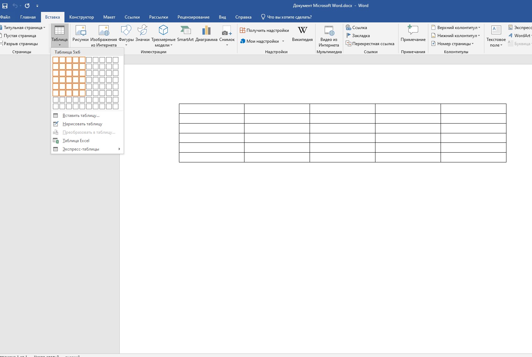Expand the Экспресс-таблицы submenu
532x357 pixels.
click(88, 149)
